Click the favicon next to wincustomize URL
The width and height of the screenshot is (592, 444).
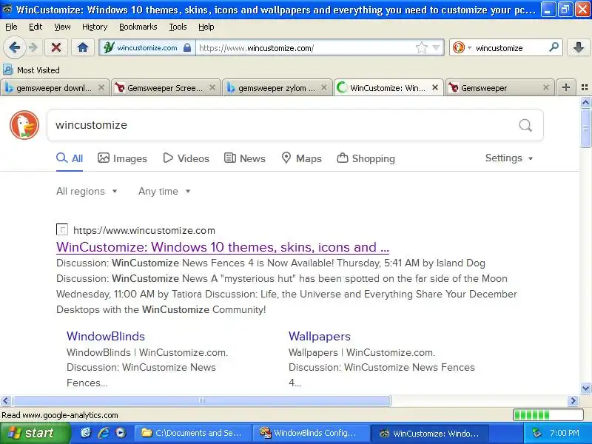tap(62, 229)
